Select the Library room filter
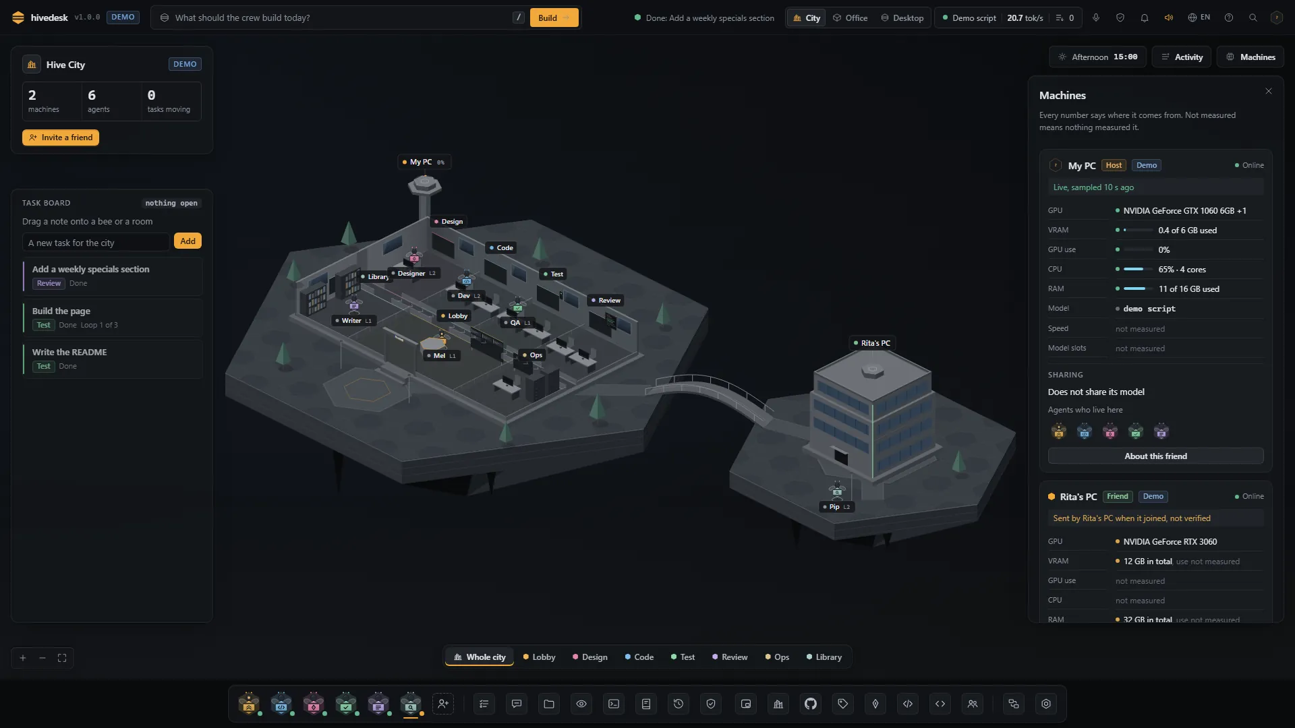Screen dimensions: 1295x728 (x=824, y=657)
